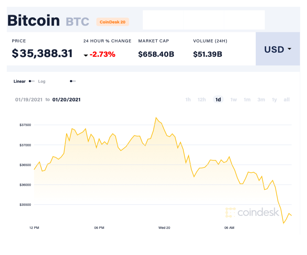Image resolution: width=307 pixels, height=255 pixels.
Task: Click the chart peak near Wed 20
Action: click(156, 117)
